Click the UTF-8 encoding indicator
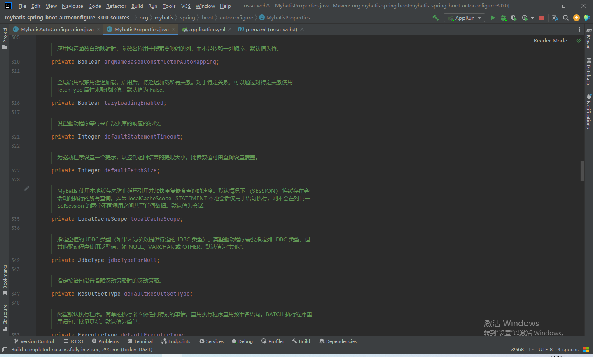This screenshot has height=357, width=593. (546, 350)
